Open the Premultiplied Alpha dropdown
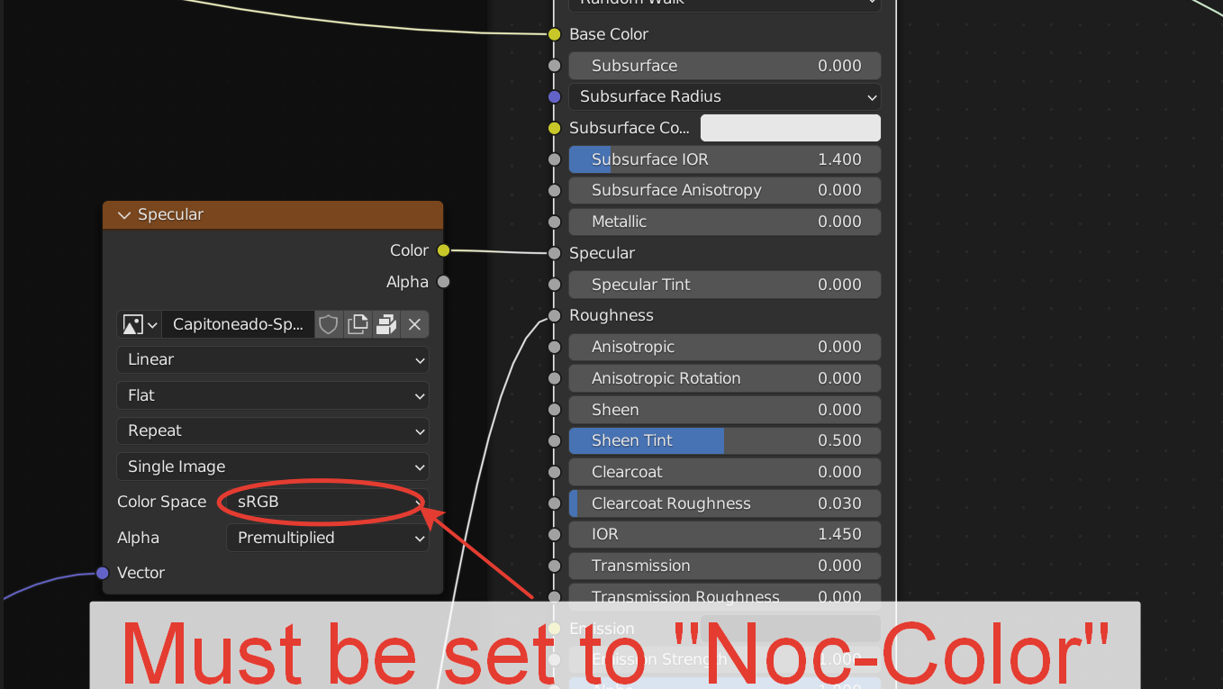 (327, 539)
